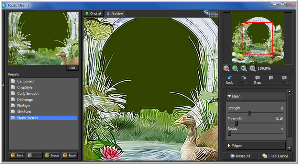Save the current preset
This screenshot has width=298, height=164.
(x=17, y=155)
